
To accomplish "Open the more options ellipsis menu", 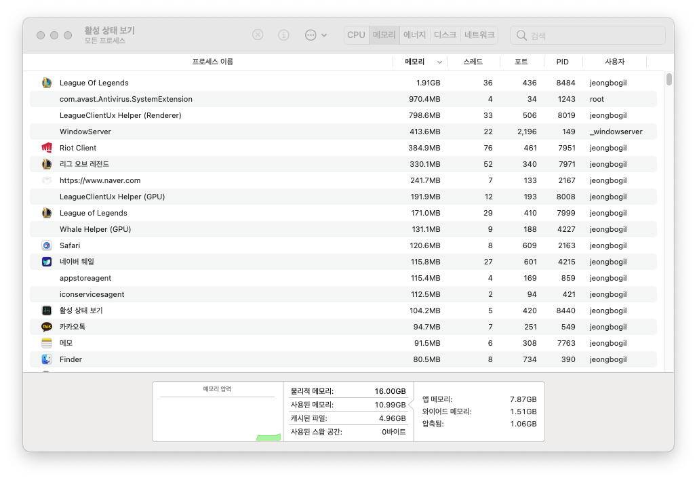I will (x=315, y=35).
